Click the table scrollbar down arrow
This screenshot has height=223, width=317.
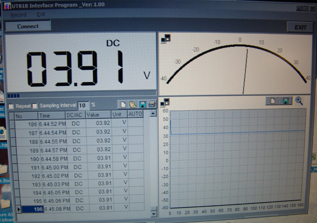(154, 214)
